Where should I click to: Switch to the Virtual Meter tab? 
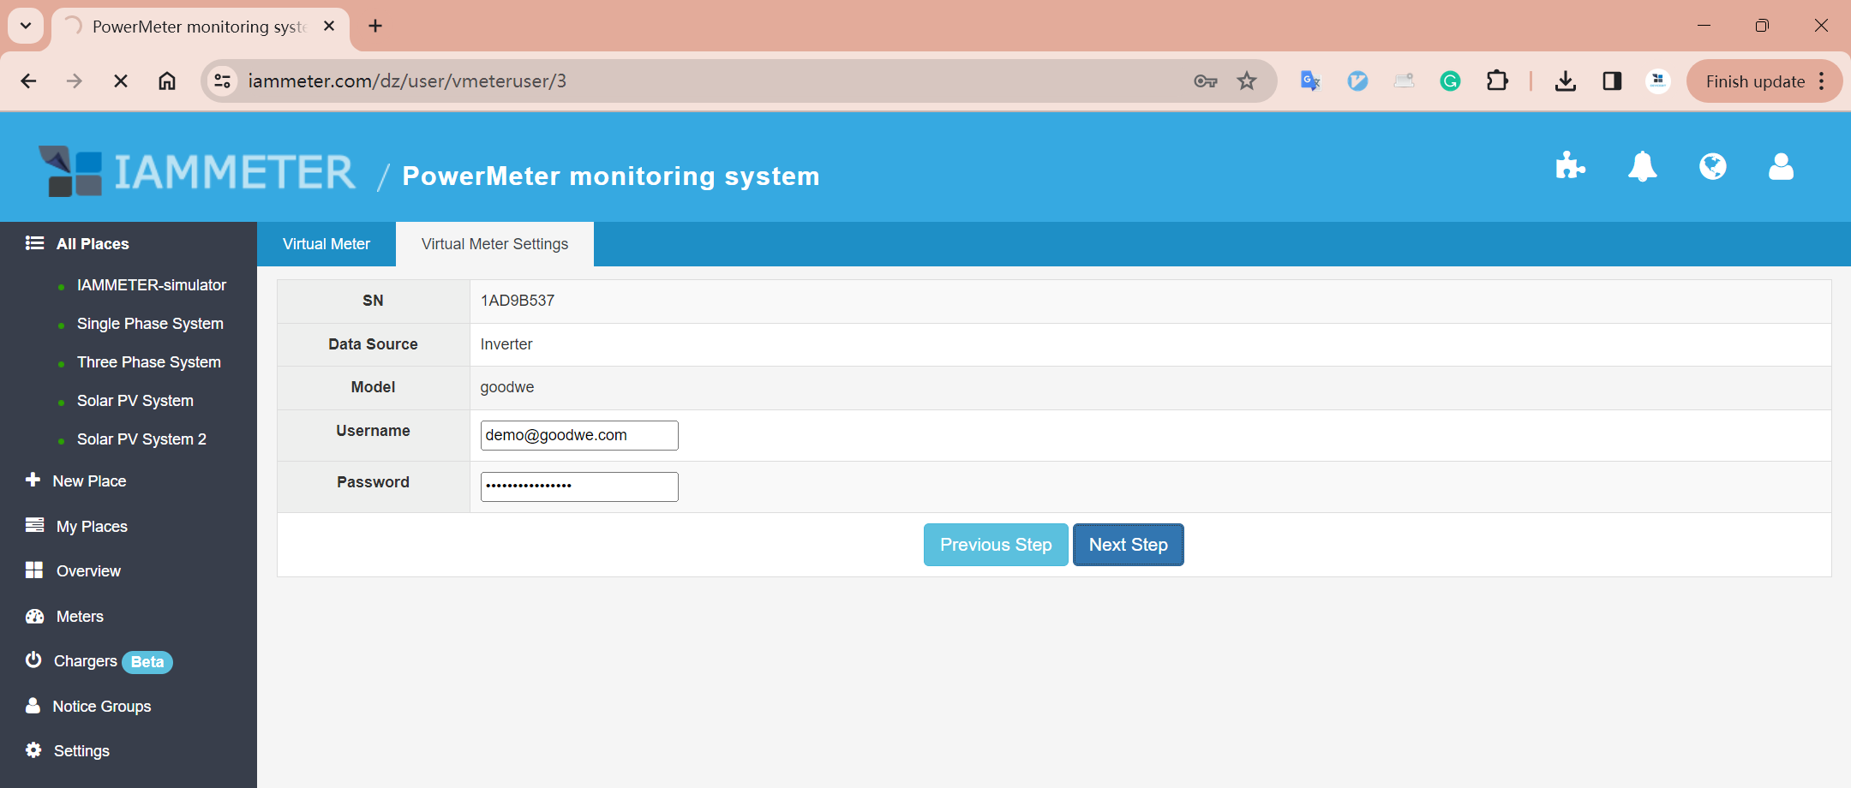326,244
